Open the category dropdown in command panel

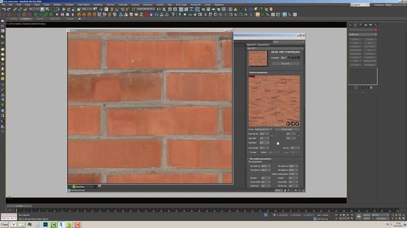362,34
